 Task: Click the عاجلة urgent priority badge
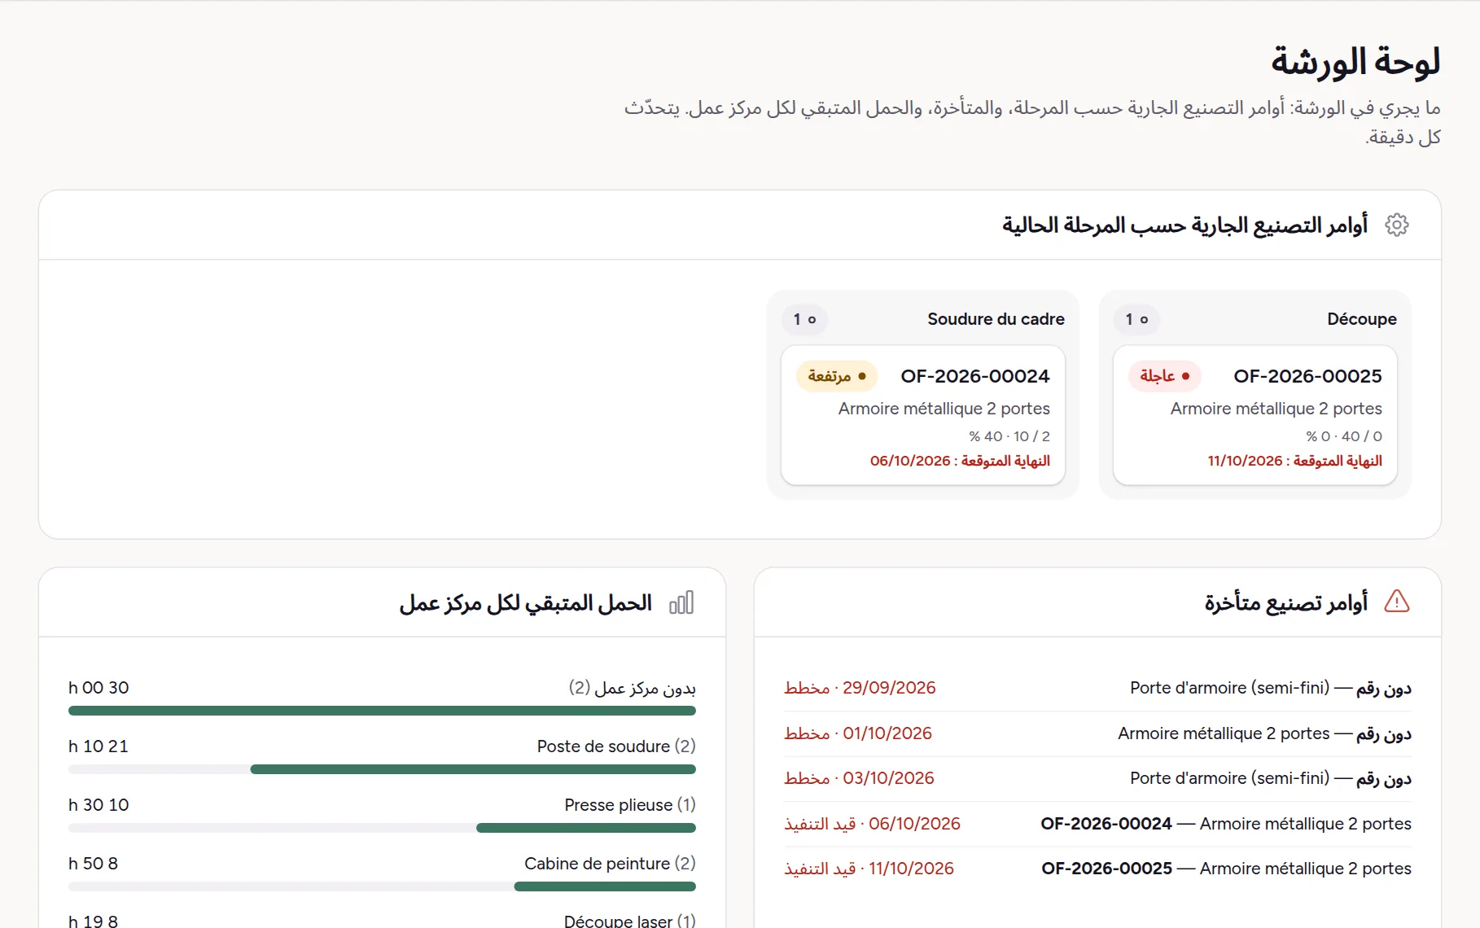(1164, 376)
